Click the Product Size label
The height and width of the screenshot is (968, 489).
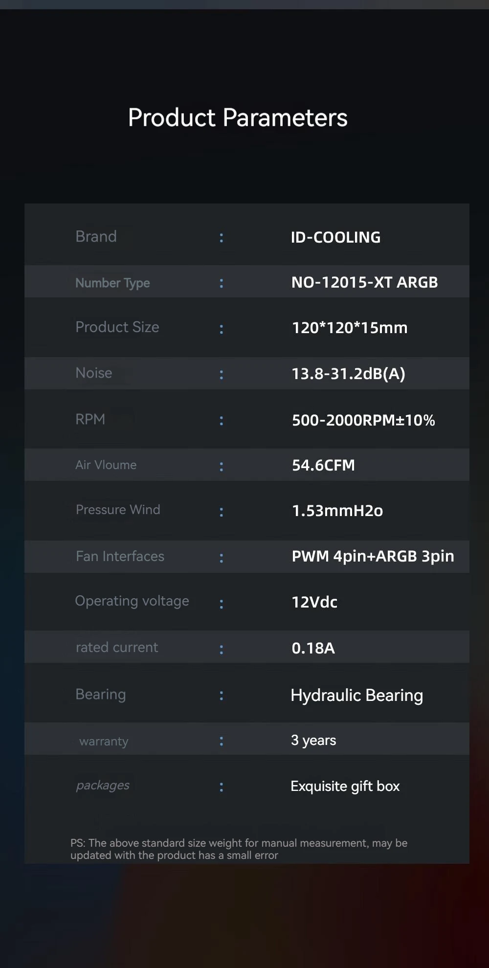[117, 327]
